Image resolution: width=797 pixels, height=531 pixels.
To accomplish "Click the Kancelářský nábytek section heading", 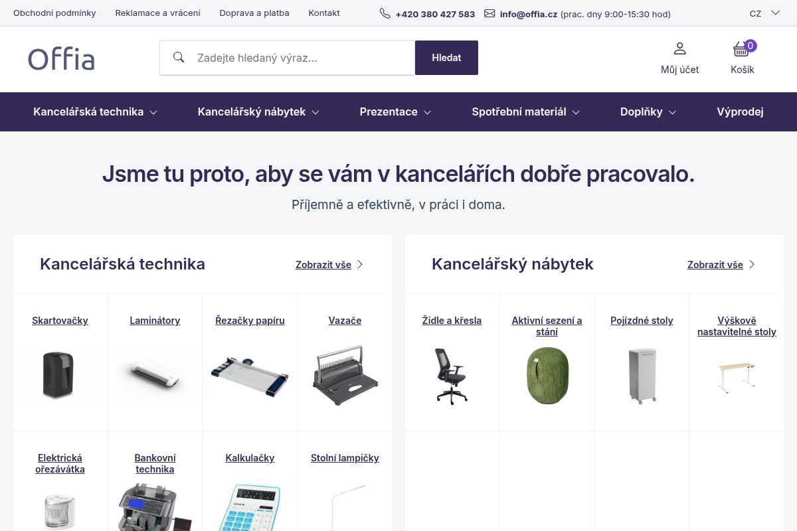I will click(513, 264).
